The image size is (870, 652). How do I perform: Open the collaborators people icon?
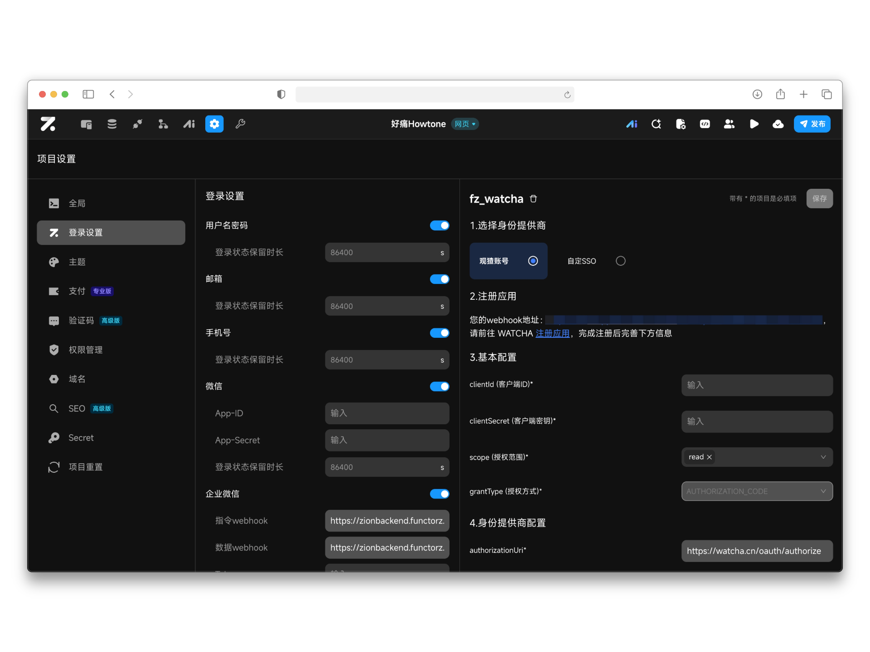pyautogui.click(x=729, y=124)
